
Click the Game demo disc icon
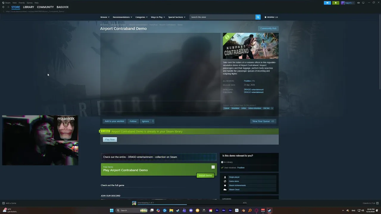(225, 181)
